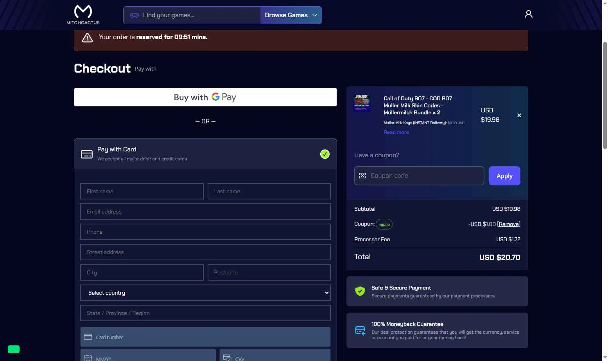The image size is (608, 361).
Task: Click the moneyback guarantee card icon
Action: pos(360,331)
